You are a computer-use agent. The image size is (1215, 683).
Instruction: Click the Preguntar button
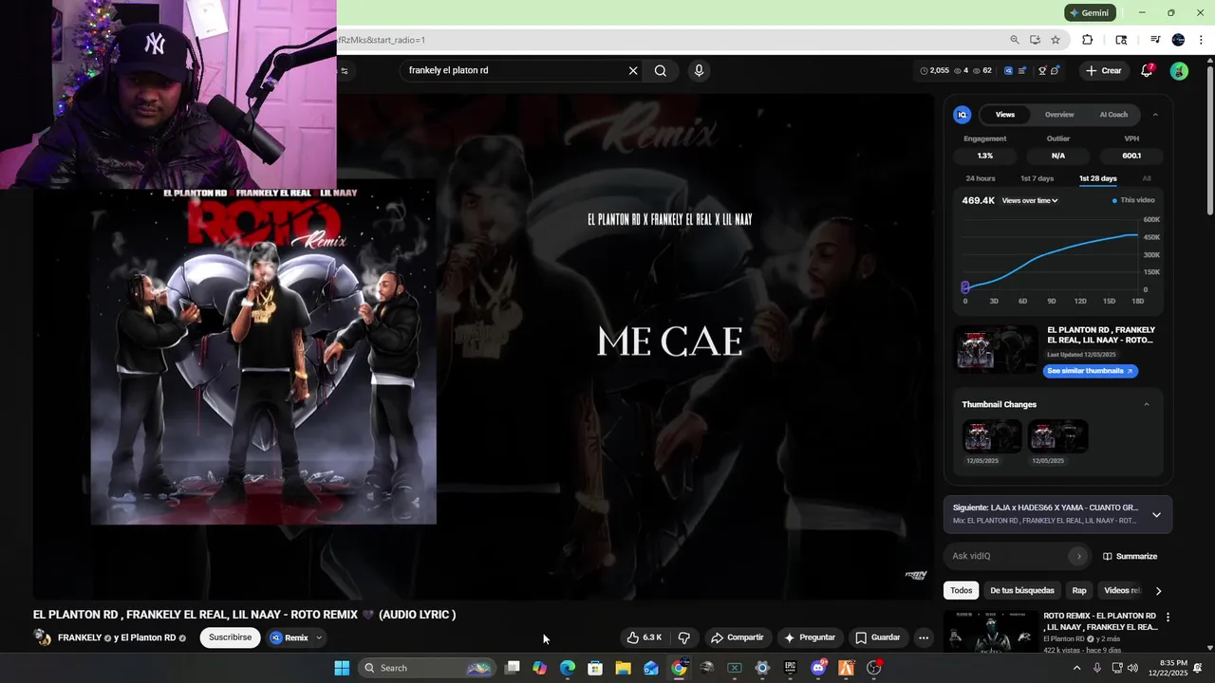[x=810, y=637]
